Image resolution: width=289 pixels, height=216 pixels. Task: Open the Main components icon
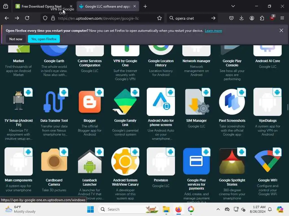click(x=18, y=161)
